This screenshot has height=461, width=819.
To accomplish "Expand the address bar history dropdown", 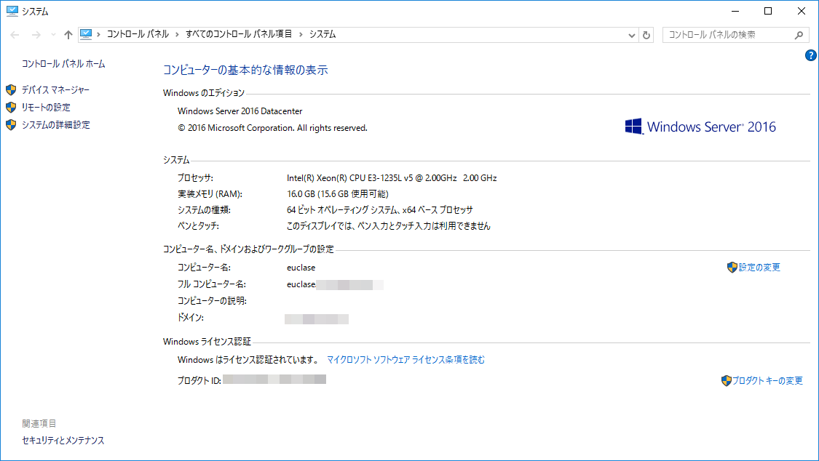I will pyautogui.click(x=631, y=35).
